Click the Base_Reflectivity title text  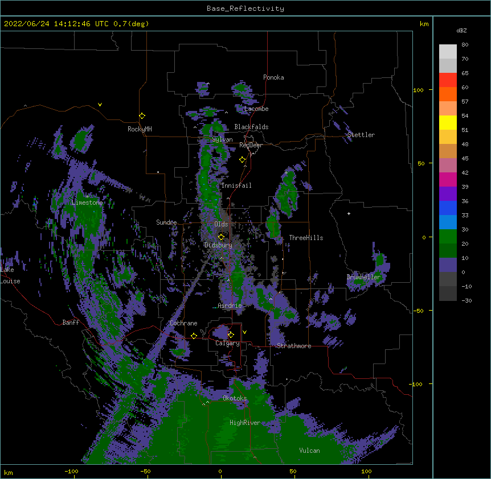[x=245, y=9]
